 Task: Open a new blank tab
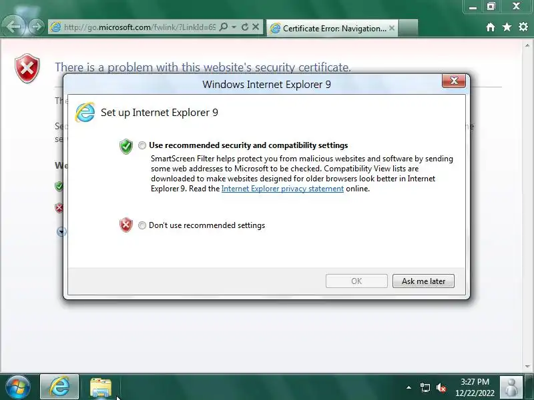(408, 28)
